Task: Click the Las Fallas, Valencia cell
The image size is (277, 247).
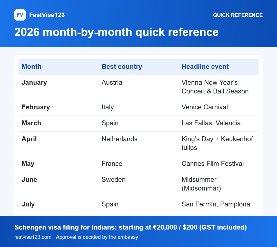Action: 211,123
